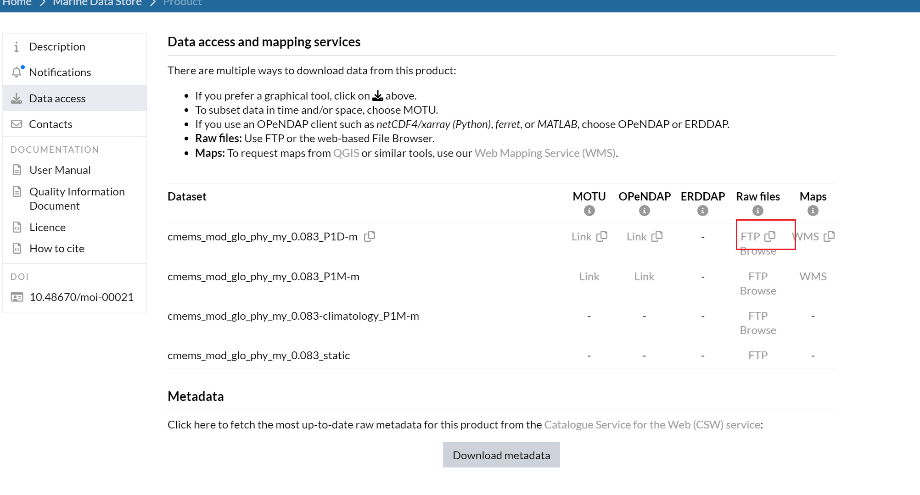Open Browse link for climatology_P1M-m dataset
This screenshot has width=920, height=495.
[x=758, y=330]
